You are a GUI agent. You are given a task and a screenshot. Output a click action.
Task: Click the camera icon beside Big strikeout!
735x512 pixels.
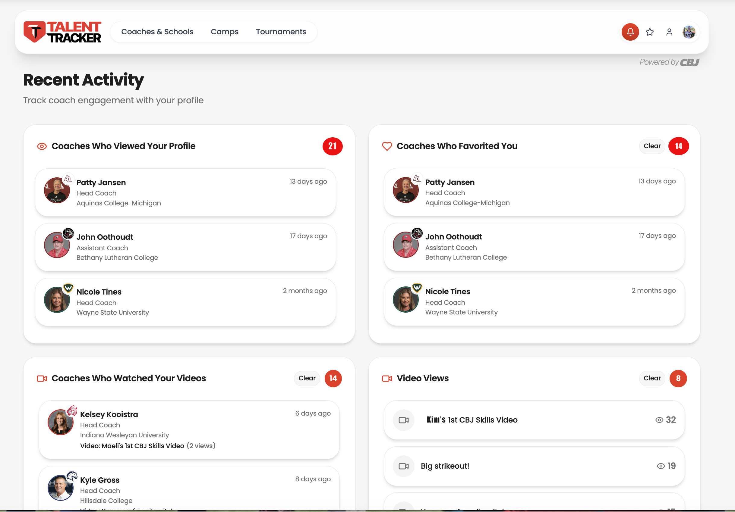pos(403,466)
